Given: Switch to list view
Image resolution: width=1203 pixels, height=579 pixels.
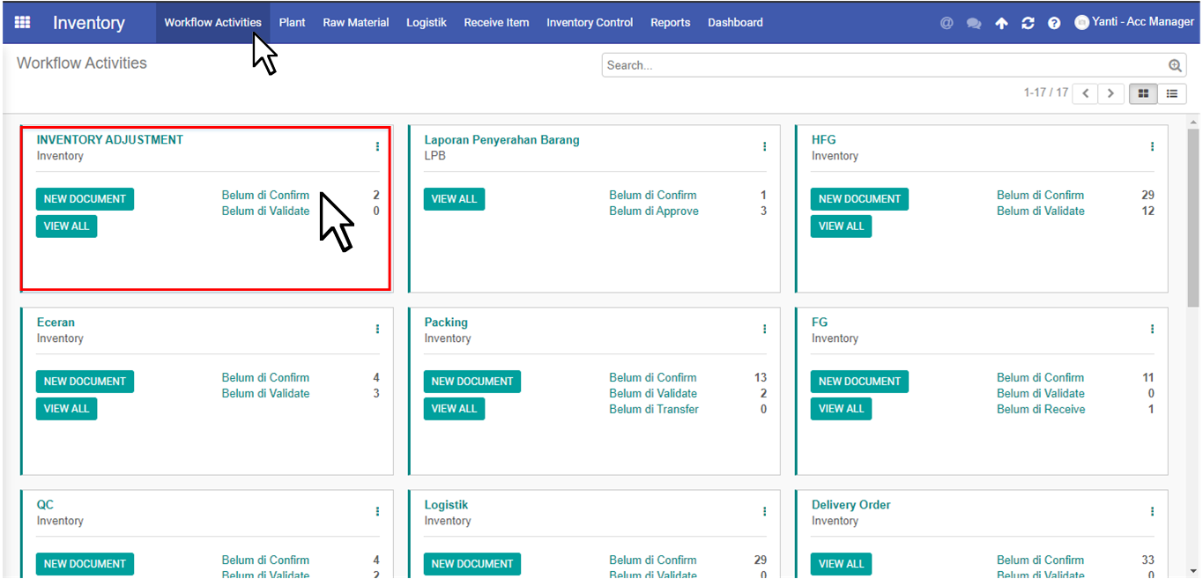Looking at the screenshot, I should coord(1172,93).
